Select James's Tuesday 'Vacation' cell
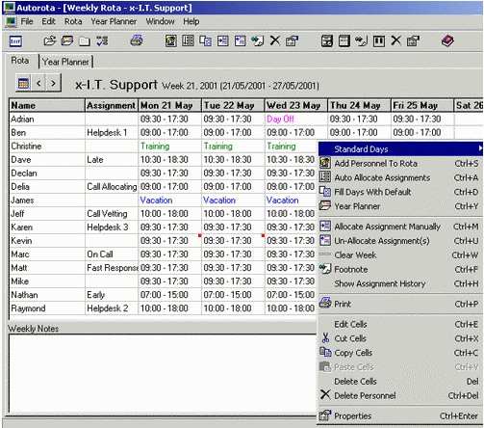484x428 pixels. coord(233,201)
